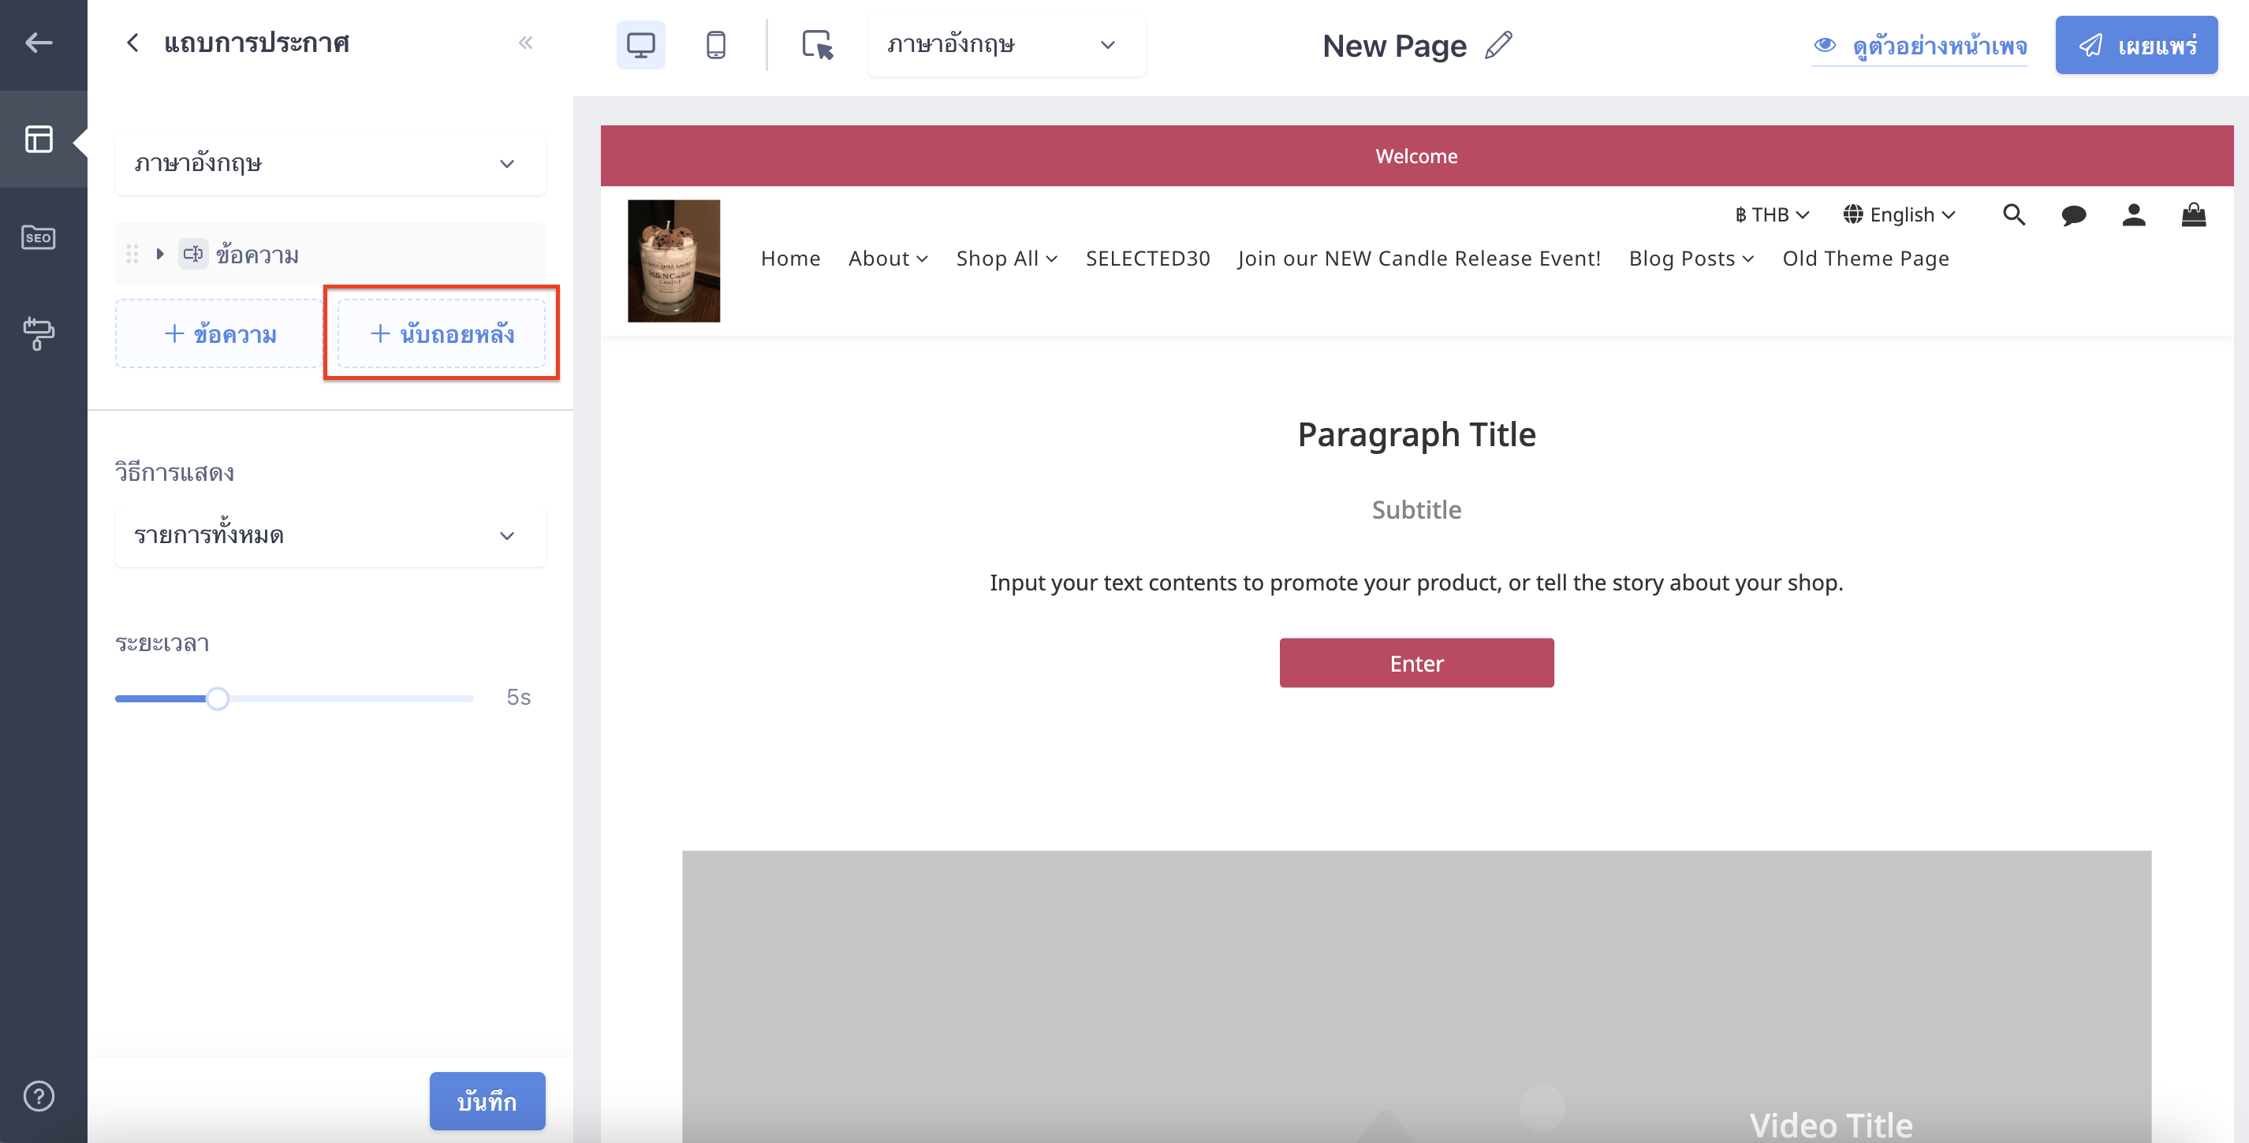Click the ระยะเวลา duration slider handle
The image size is (2249, 1143).
218,698
